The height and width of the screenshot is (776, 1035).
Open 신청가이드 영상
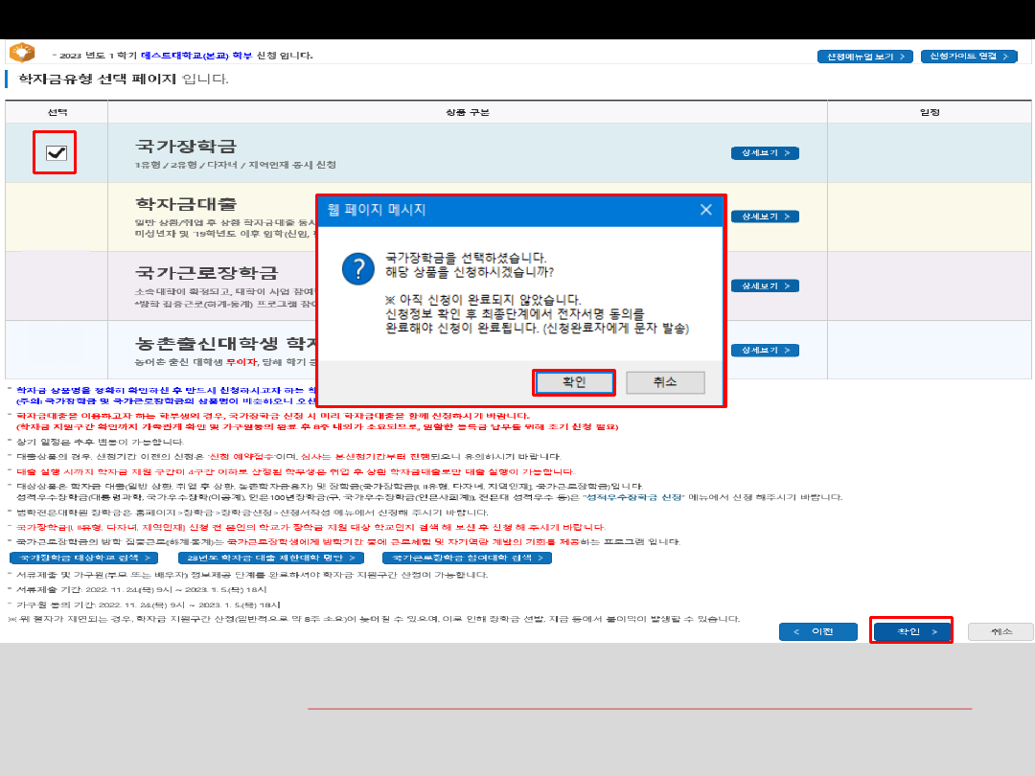(x=968, y=57)
